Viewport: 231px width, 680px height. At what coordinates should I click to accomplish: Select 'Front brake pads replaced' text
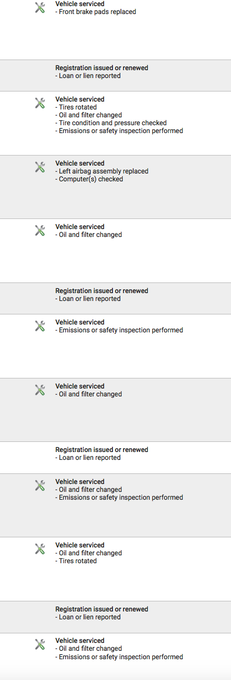(x=97, y=12)
